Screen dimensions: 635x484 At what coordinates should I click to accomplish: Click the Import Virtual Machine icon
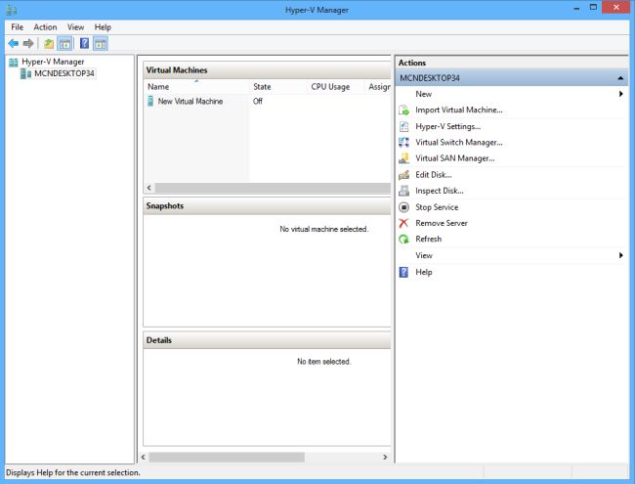[403, 110]
